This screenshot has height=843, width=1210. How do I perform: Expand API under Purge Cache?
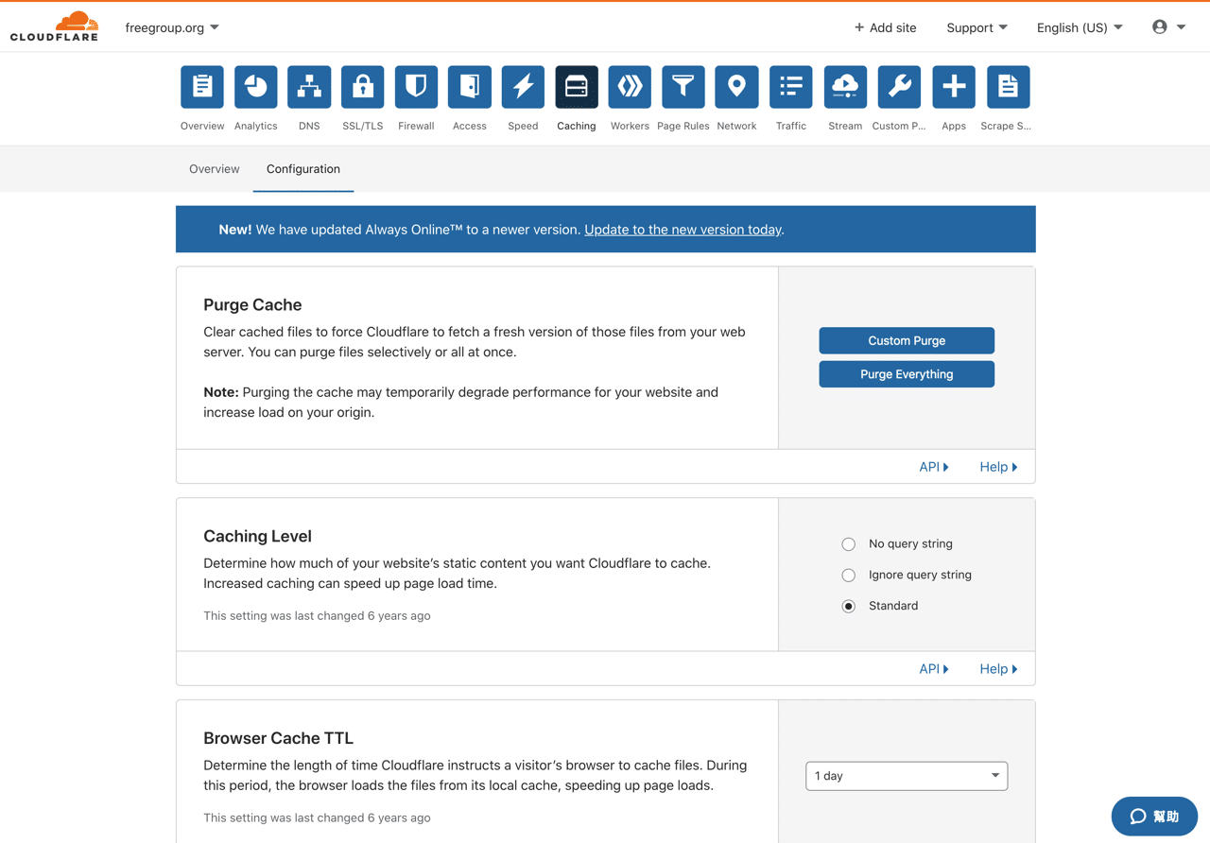tap(934, 467)
